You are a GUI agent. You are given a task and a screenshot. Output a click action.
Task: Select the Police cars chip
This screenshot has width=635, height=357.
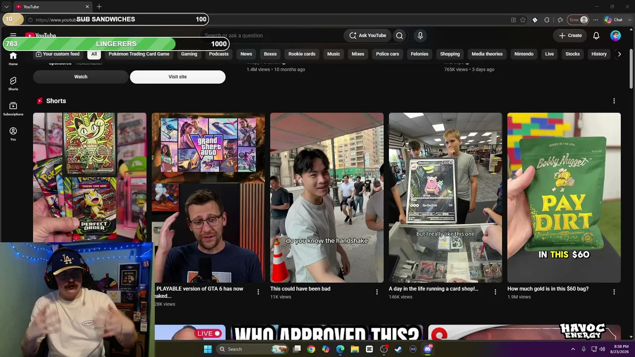(387, 54)
